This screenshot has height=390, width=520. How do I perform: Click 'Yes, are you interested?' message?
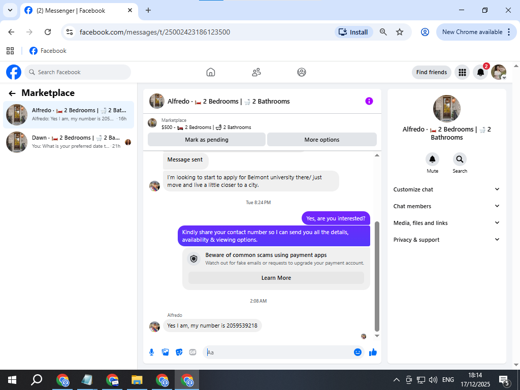[336, 218]
